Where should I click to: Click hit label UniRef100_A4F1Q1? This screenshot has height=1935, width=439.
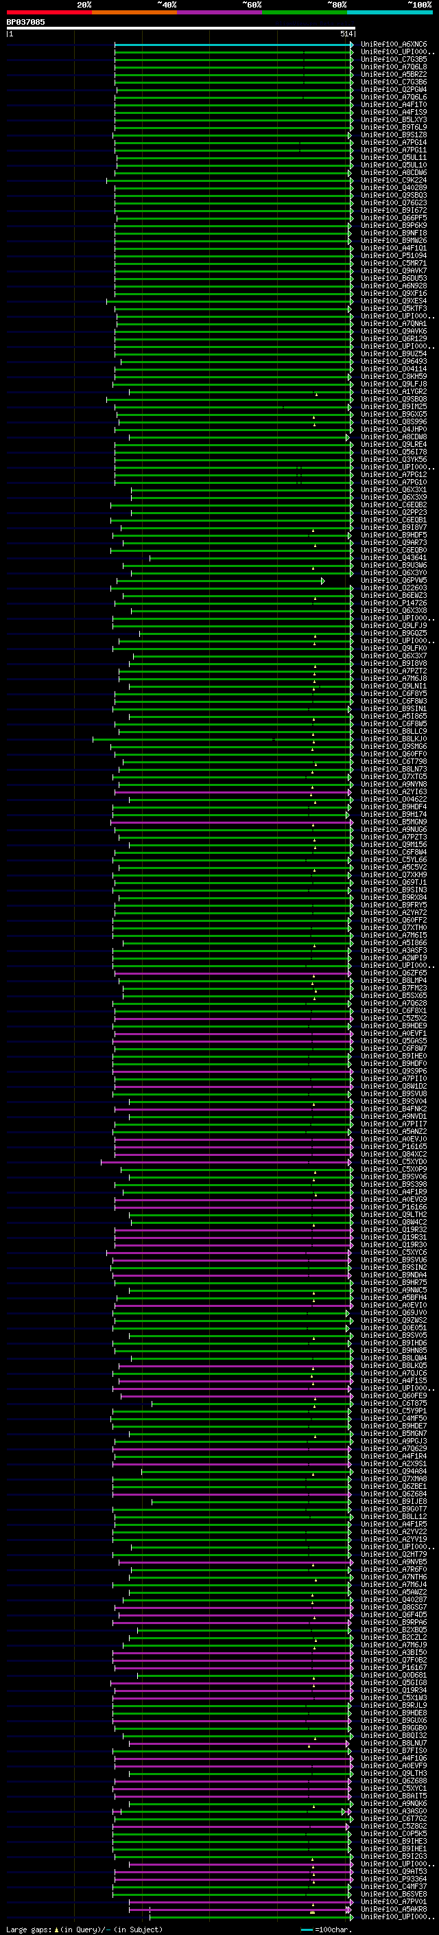tap(393, 248)
